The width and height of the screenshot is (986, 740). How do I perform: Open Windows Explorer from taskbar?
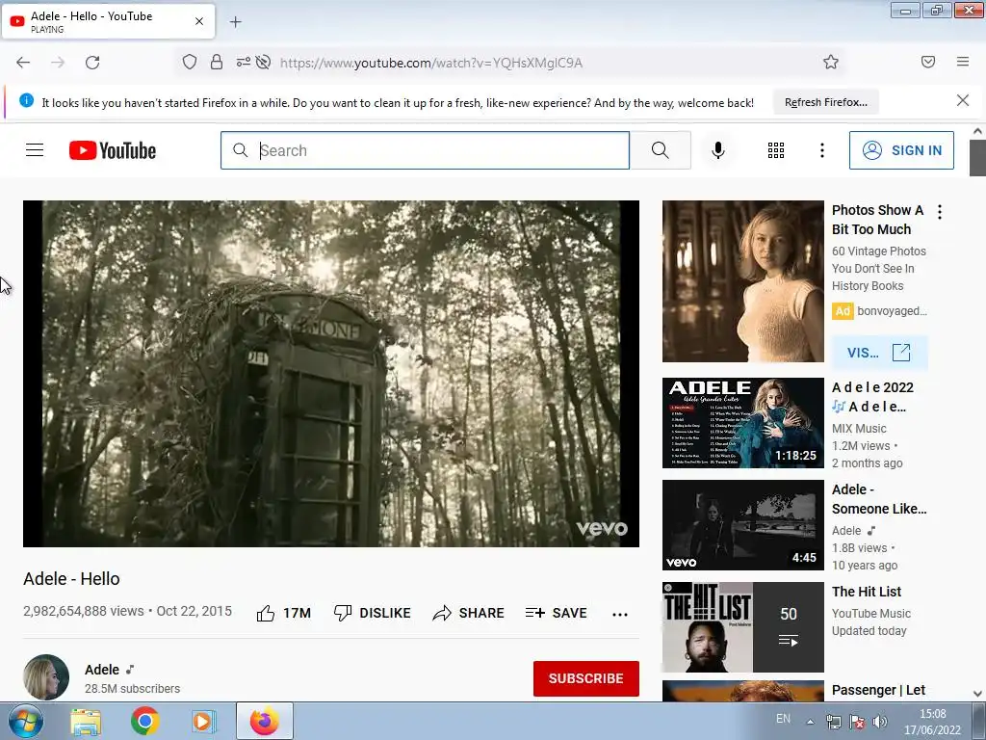(x=86, y=721)
